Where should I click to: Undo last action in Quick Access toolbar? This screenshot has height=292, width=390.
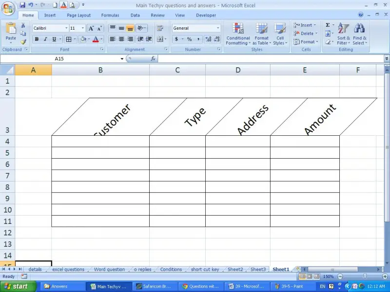pos(31,5)
